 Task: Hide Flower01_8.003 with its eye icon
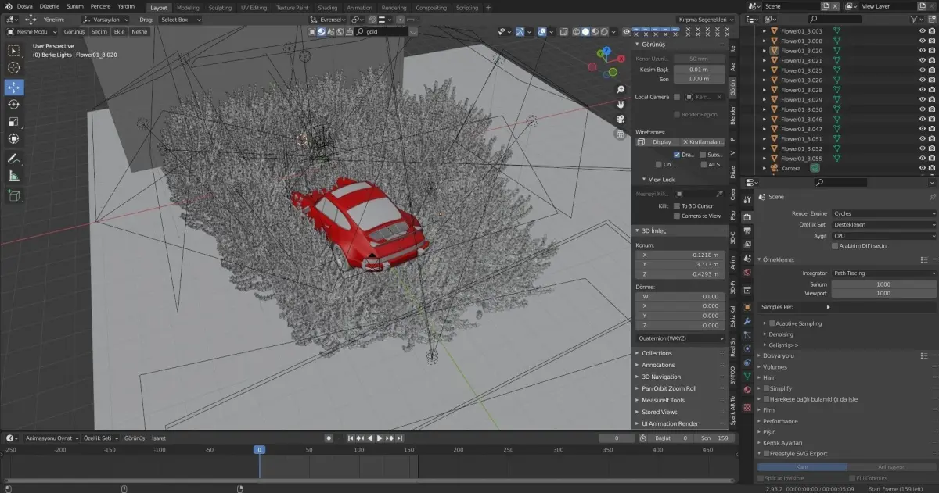click(922, 31)
